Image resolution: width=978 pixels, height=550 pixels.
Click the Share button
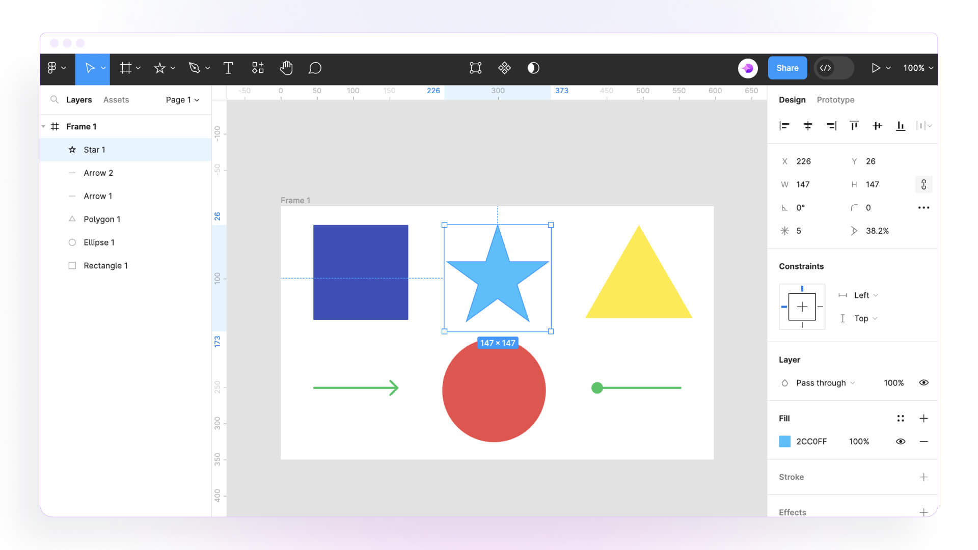(x=787, y=68)
